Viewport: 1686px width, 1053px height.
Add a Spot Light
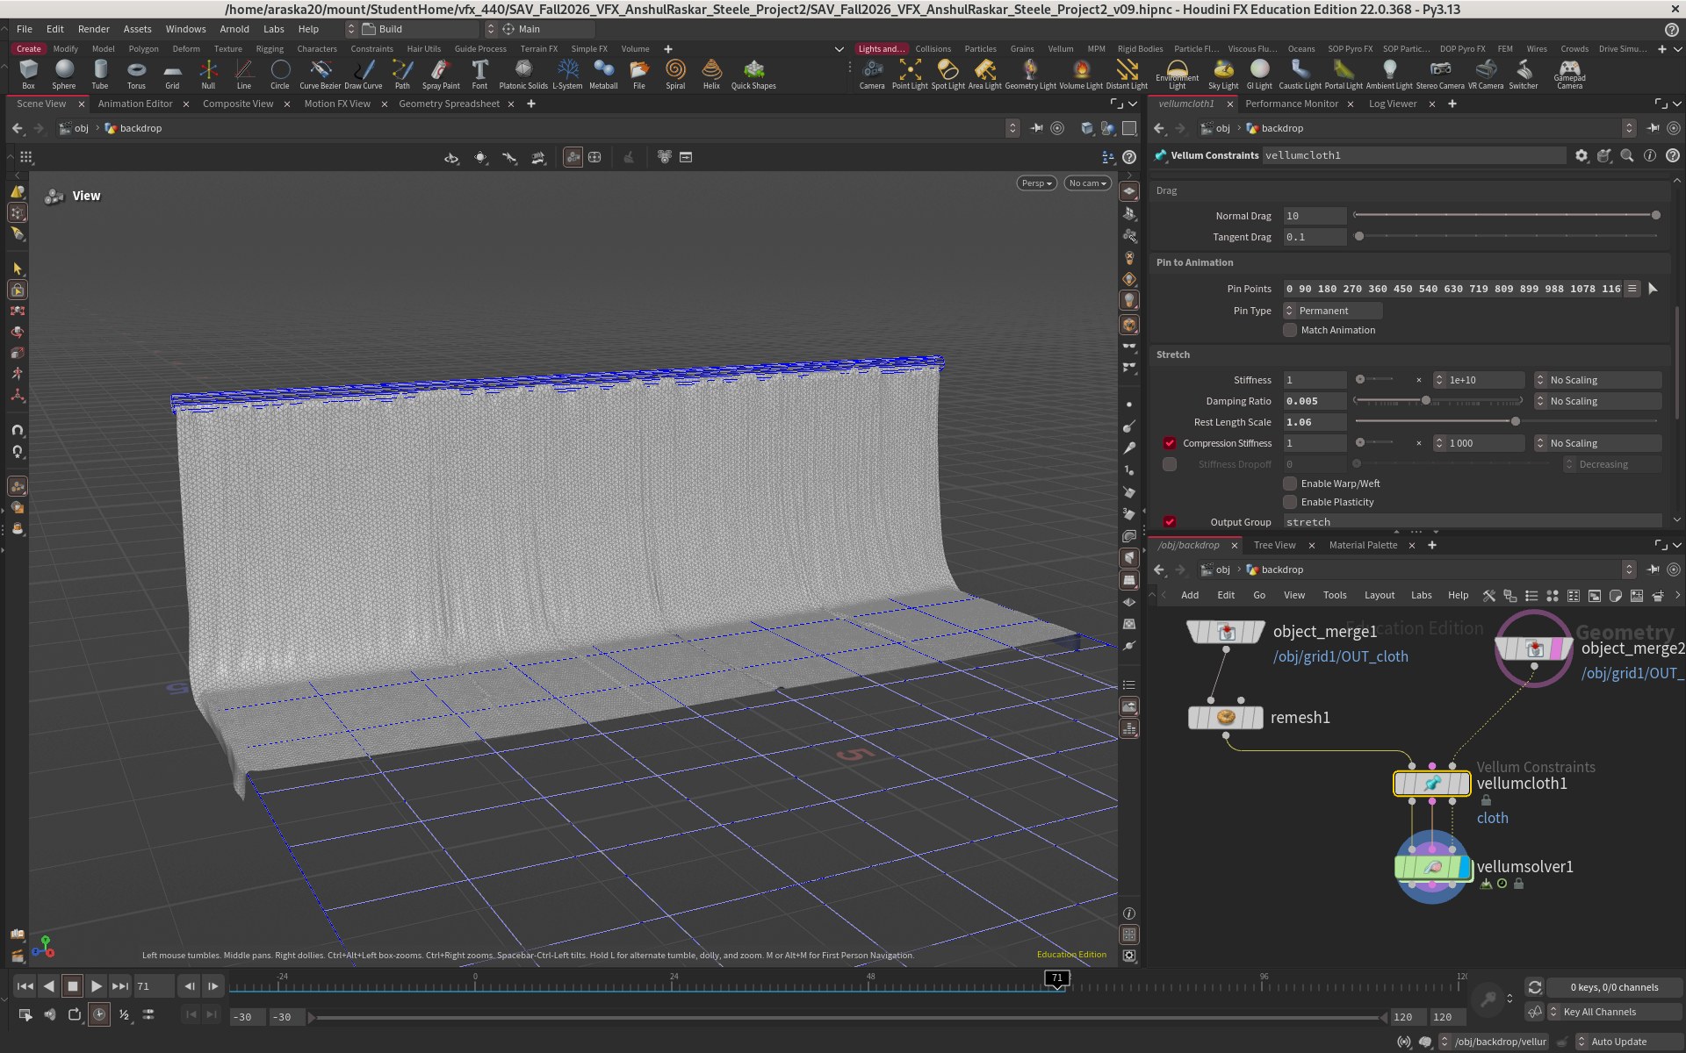pos(947,75)
